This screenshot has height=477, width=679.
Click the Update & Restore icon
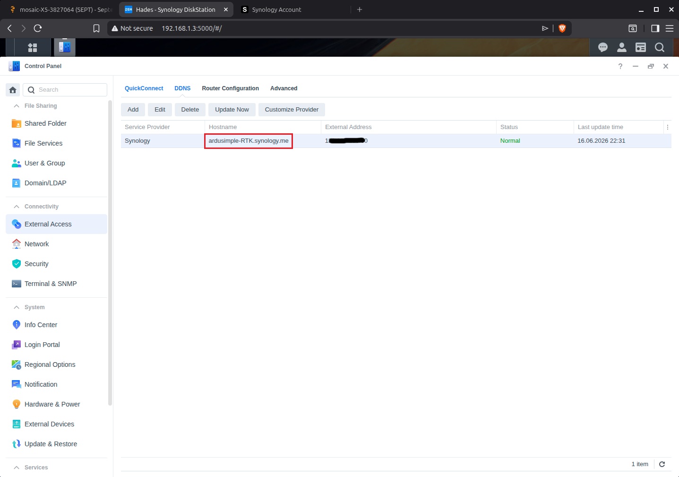click(x=16, y=444)
